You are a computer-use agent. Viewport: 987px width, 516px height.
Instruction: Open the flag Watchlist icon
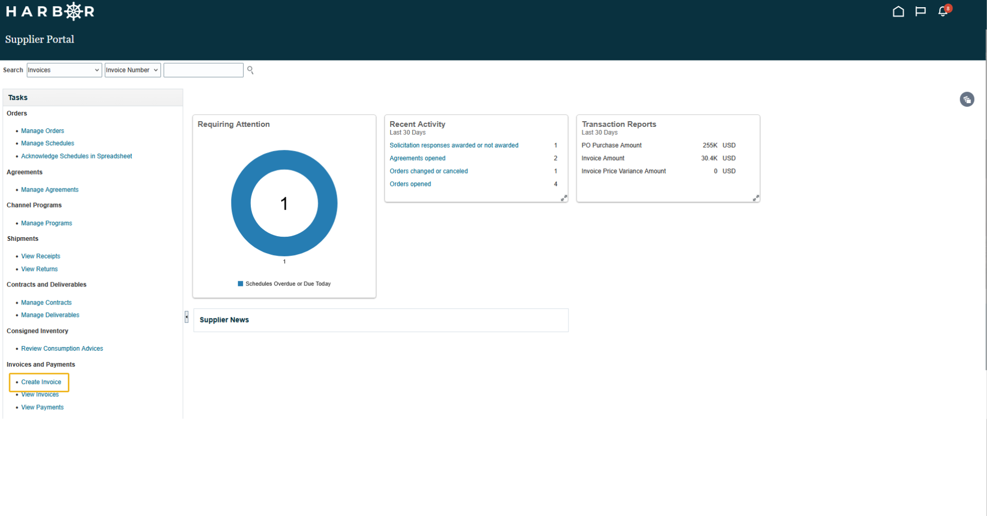click(x=920, y=11)
